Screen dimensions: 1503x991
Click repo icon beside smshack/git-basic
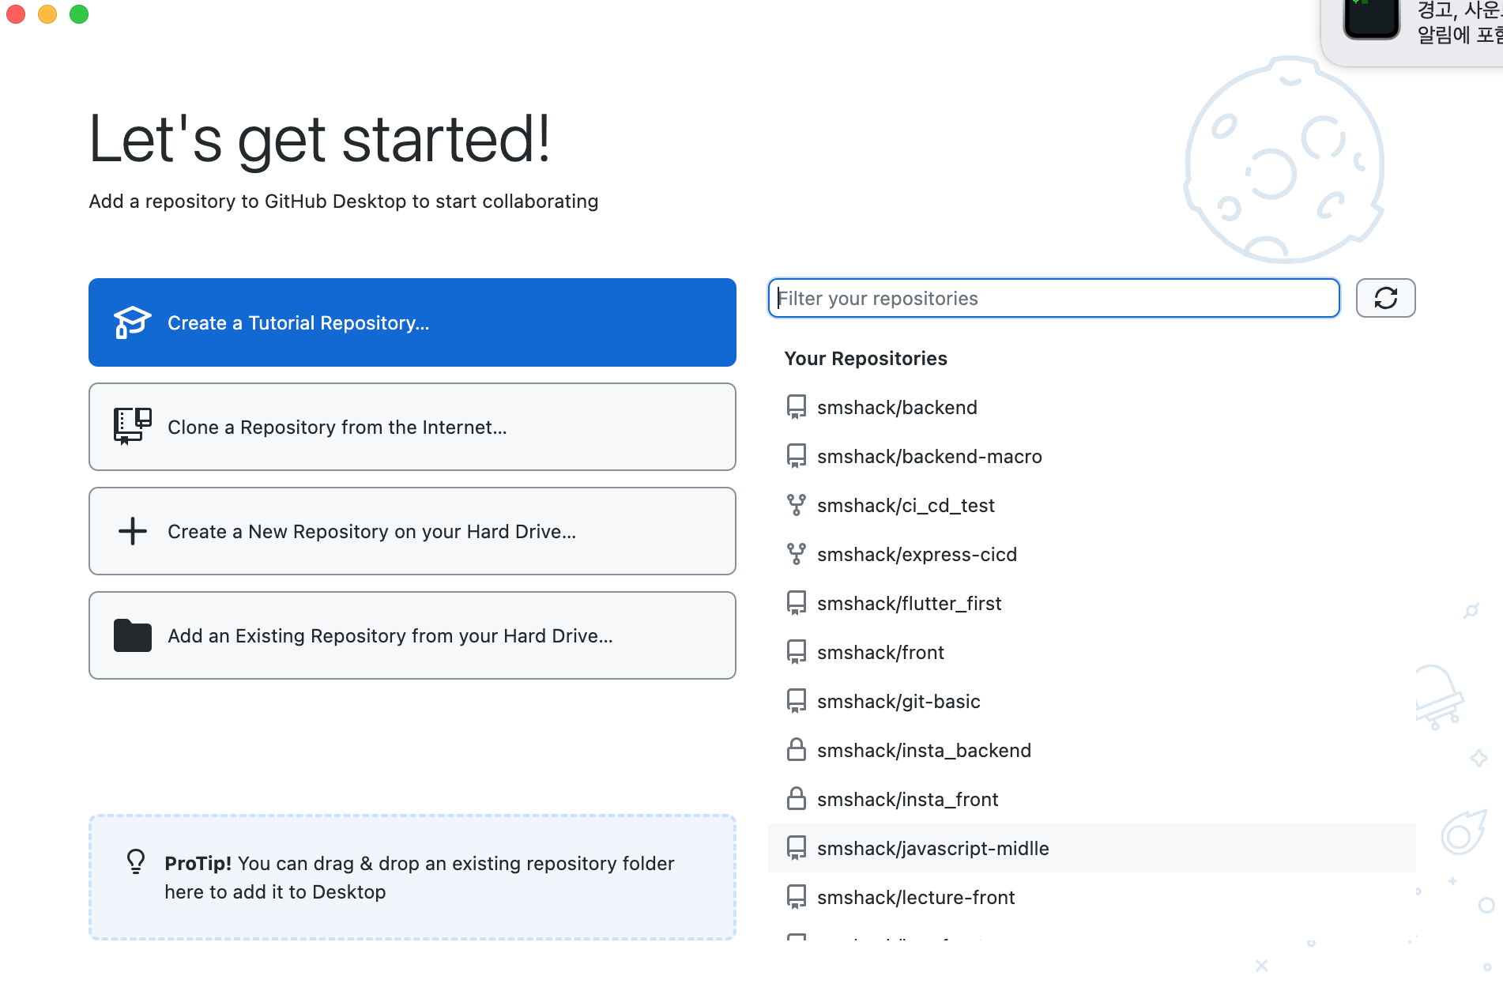(x=797, y=701)
